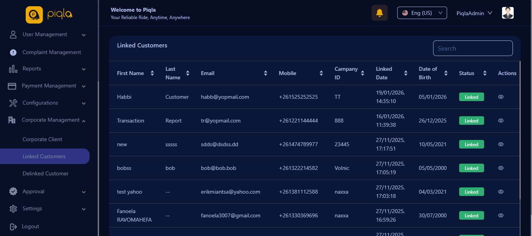View eye icon for test yahoo row
This screenshot has height=236, width=532.
tap(501, 192)
